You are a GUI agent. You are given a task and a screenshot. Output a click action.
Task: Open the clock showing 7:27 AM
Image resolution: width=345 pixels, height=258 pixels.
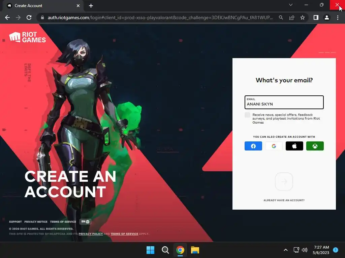point(321,250)
